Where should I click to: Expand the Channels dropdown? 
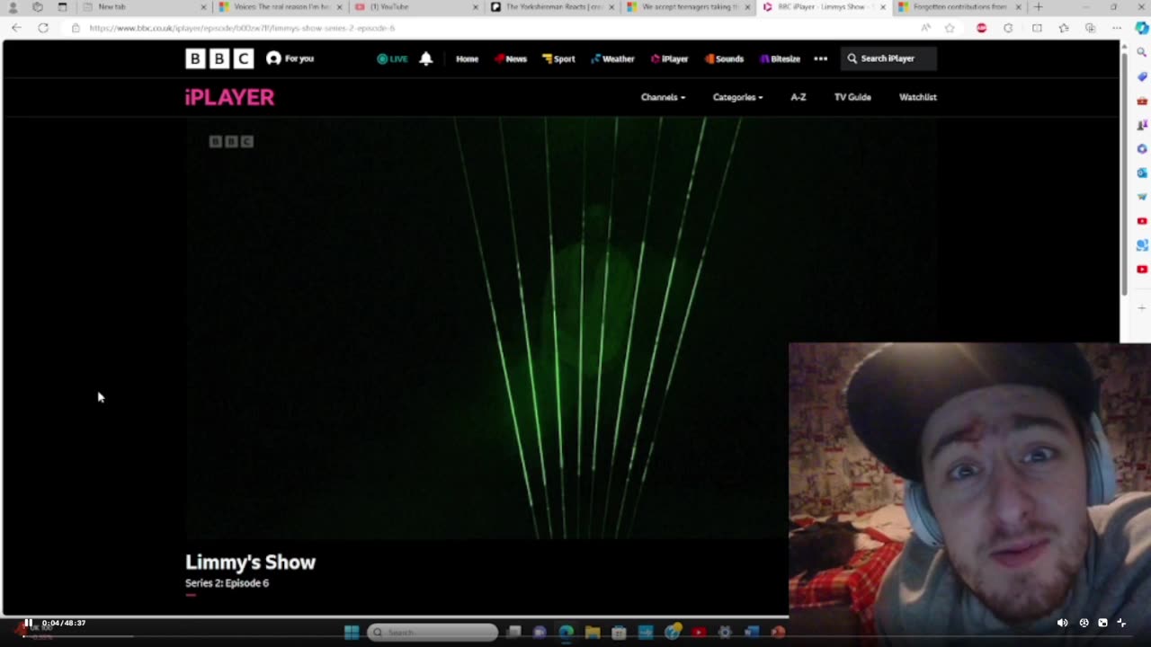tap(663, 97)
